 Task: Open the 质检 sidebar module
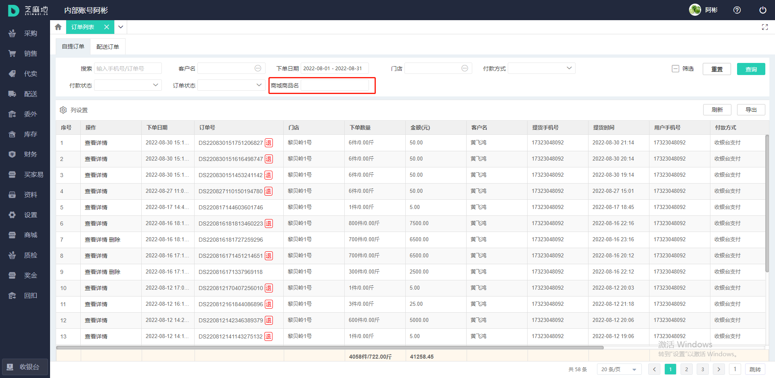(25, 255)
